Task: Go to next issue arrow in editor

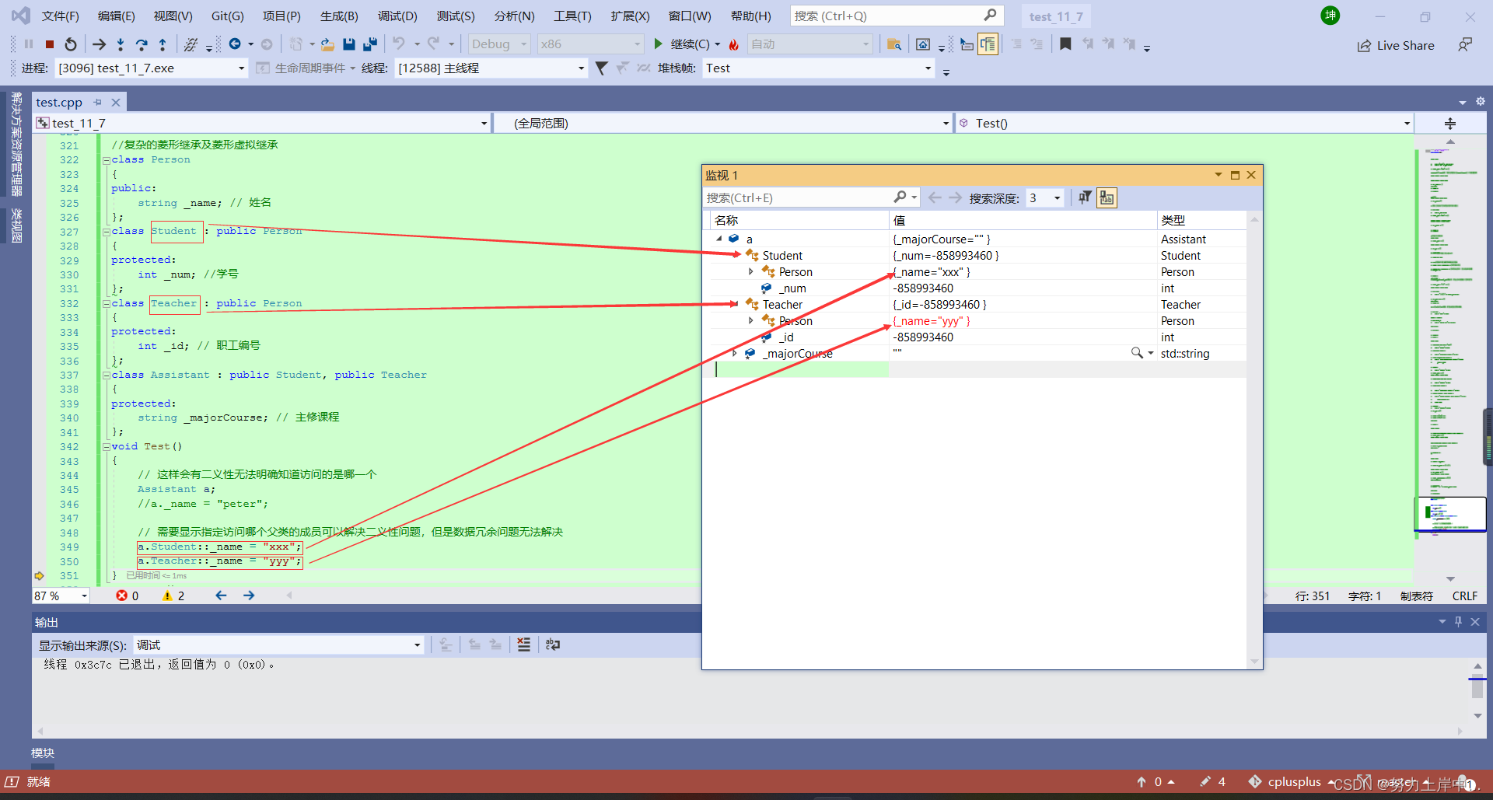Action: point(249,596)
